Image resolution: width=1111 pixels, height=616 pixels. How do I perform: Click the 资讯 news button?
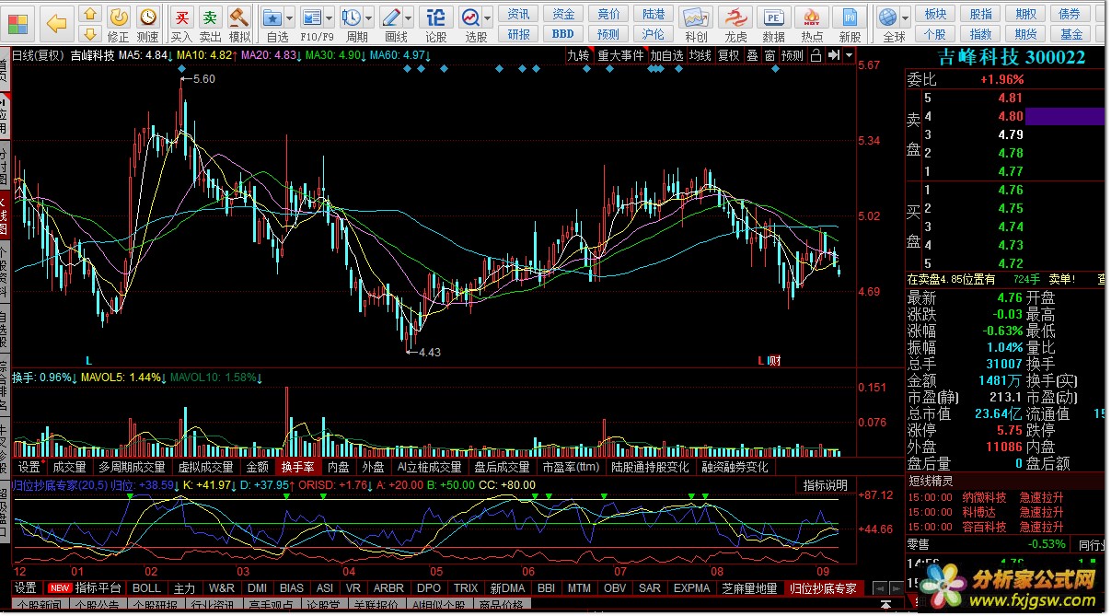(519, 14)
